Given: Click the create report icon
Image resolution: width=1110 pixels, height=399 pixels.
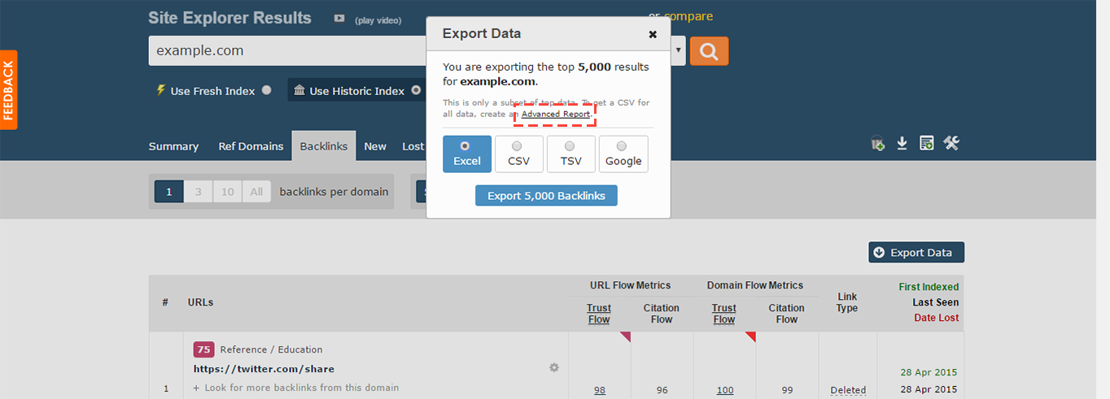Looking at the screenshot, I should (x=926, y=144).
